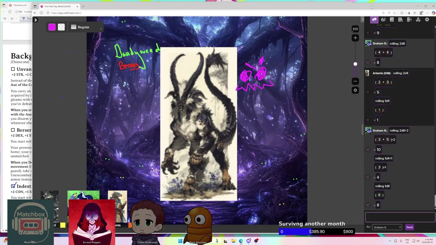Click the Roll20 address bar URL
Image resolution: width=436 pixels, height=245 pixels.
click(66, 13)
